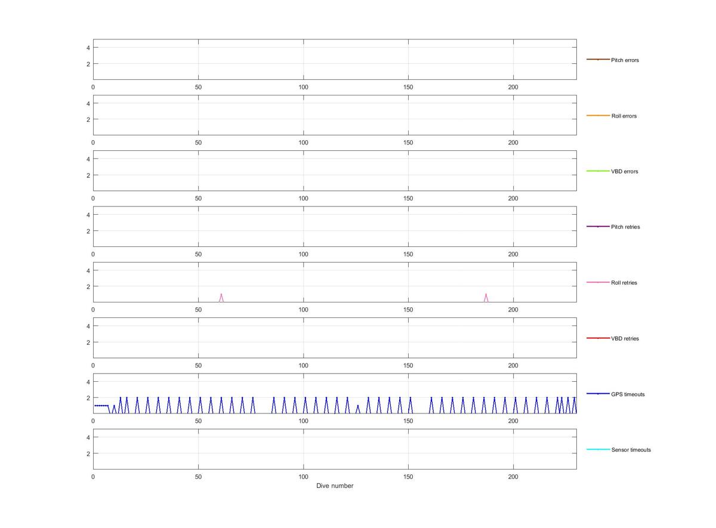Click the green VBD errors legend line
The height and width of the screenshot is (528, 716).
coord(598,171)
